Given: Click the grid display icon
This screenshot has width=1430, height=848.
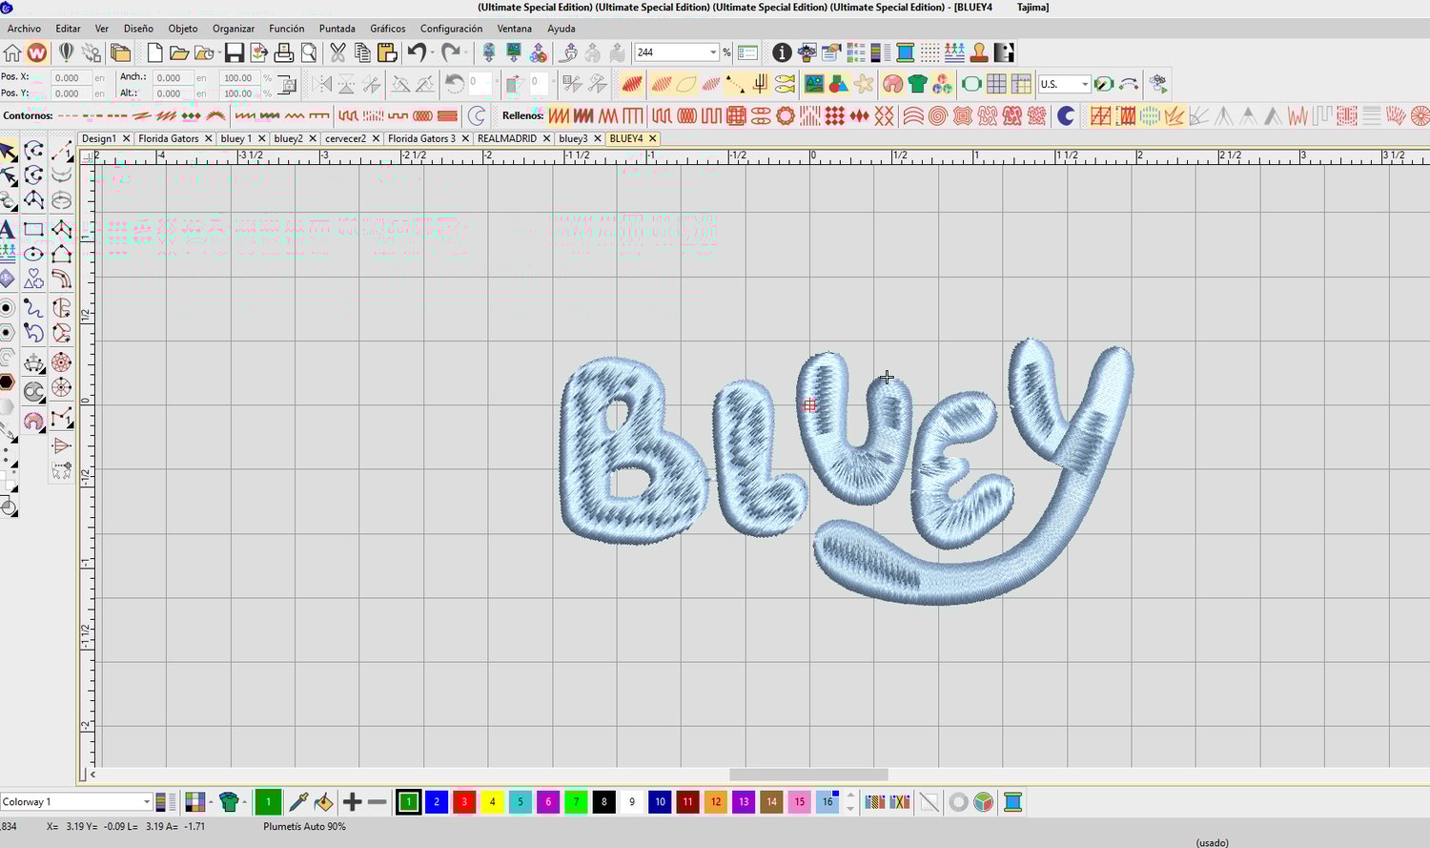Looking at the screenshot, I should pos(996,84).
